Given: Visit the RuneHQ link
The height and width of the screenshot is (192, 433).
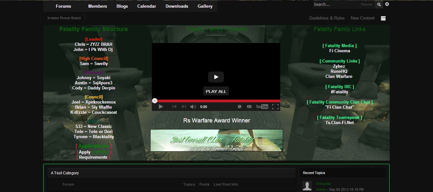Looking at the screenshot, I should tap(339, 71).
